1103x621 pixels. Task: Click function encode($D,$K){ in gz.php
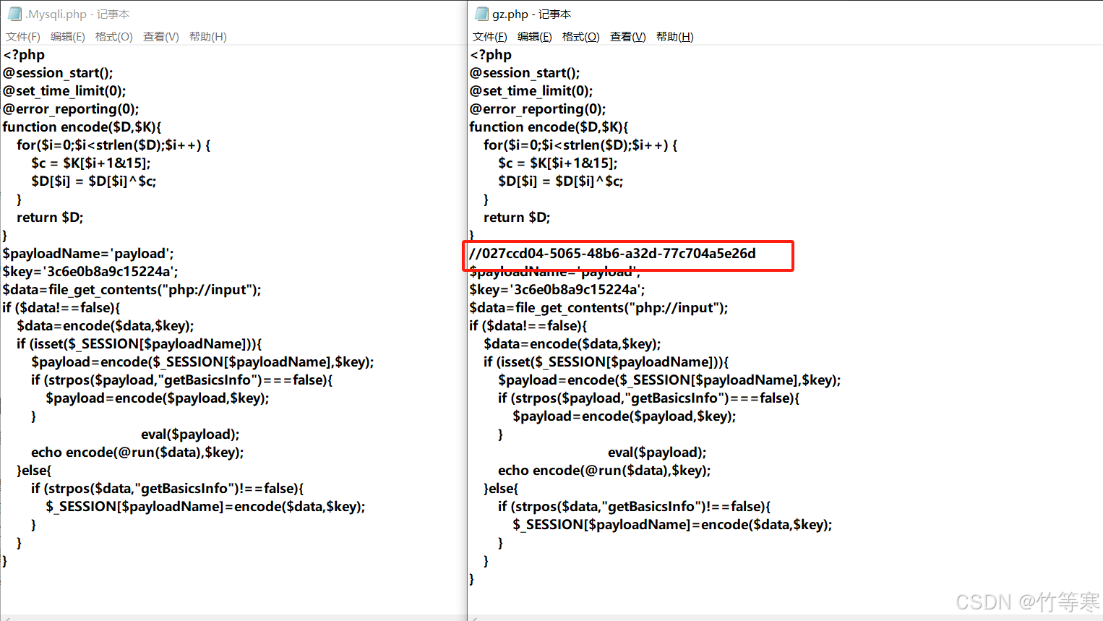549,127
